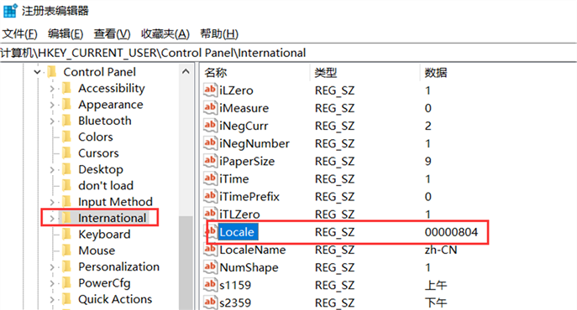
Task: Select the iPaperSize value name
Action: (x=247, y=161)
